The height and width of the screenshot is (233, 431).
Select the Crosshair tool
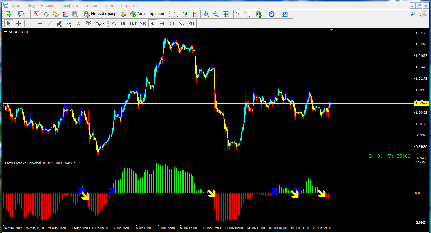[18, 23]
